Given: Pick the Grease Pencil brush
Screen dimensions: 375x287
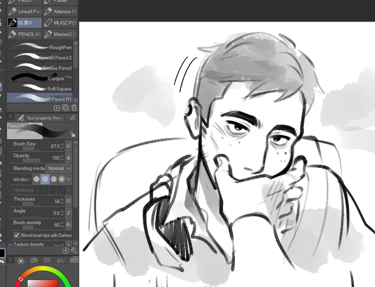Looking at the screenshot, I should coord(40,68).
